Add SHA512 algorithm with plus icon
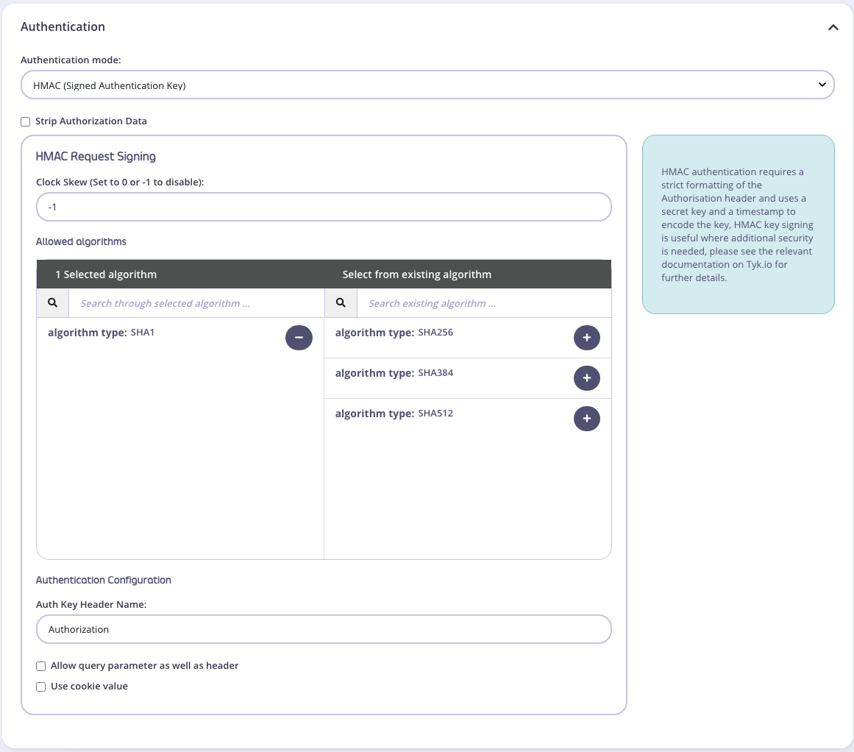The width and height of the screenshot is (854, 752). pos(586,418)
